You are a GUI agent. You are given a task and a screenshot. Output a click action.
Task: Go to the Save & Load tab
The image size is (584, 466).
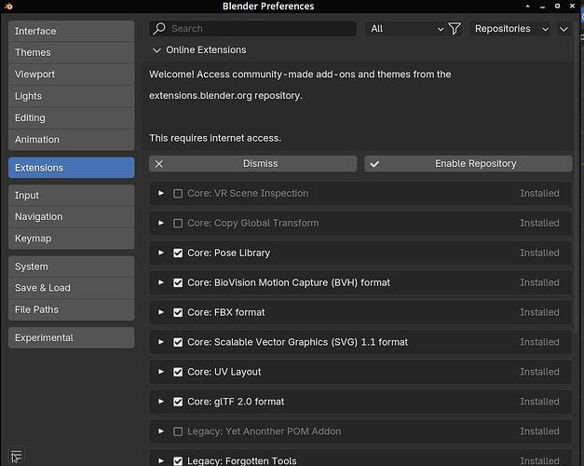pyautogui.click(x=71, y=288)
